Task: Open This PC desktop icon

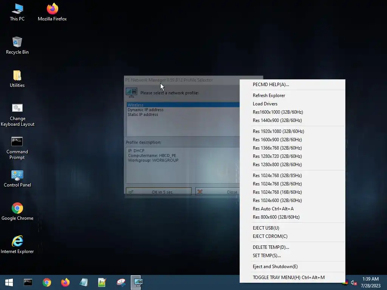Action: 17,12
